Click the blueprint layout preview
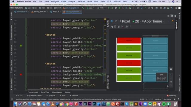Viewport: 191px width, 107px height. (x=155, y=60)
